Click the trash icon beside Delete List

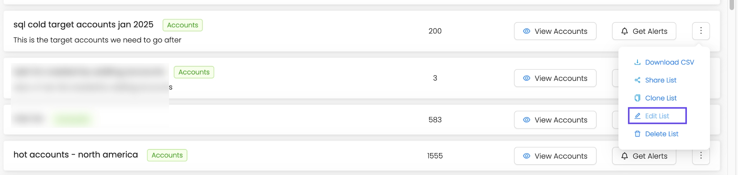point(637,134)
